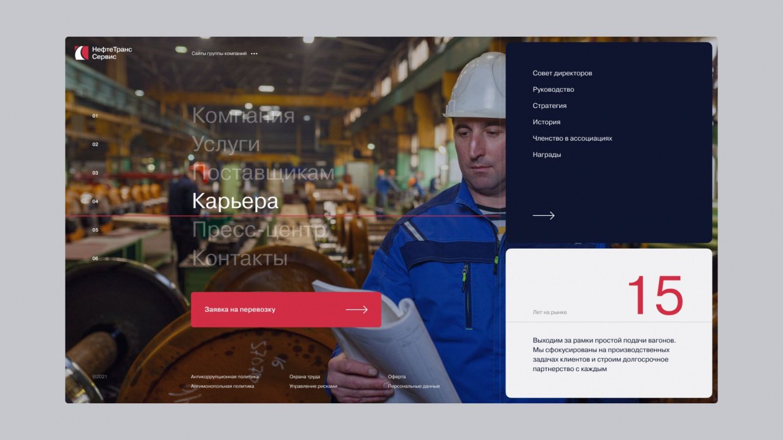The height and width of the screenshot is (440, 783).
Task: Open Антимонопольная политика footer link
Action: pos(222,386)
